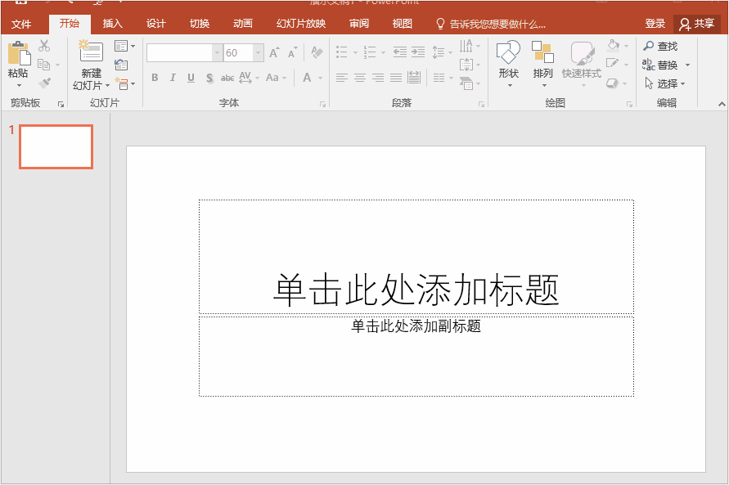This screenshot has height=485, width=729.
Task: Click the Cut scissors icon
Action: tap(44, 46)
